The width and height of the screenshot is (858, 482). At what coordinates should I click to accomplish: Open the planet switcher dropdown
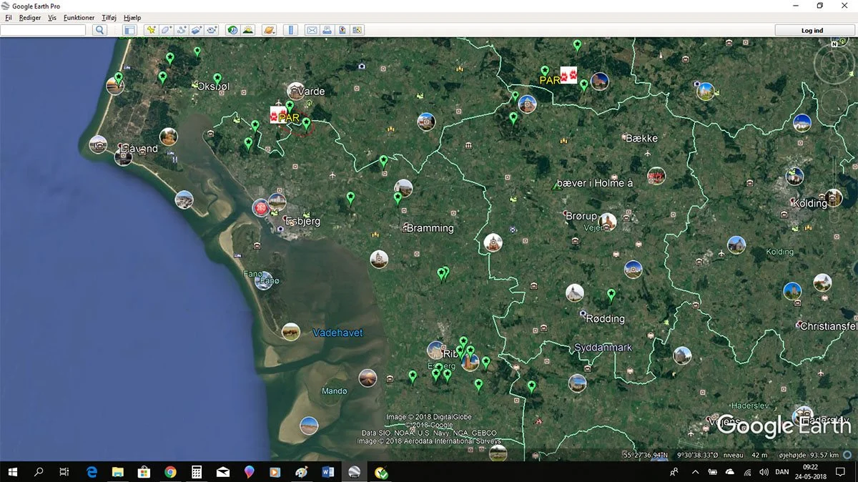[x=269, y=30]
